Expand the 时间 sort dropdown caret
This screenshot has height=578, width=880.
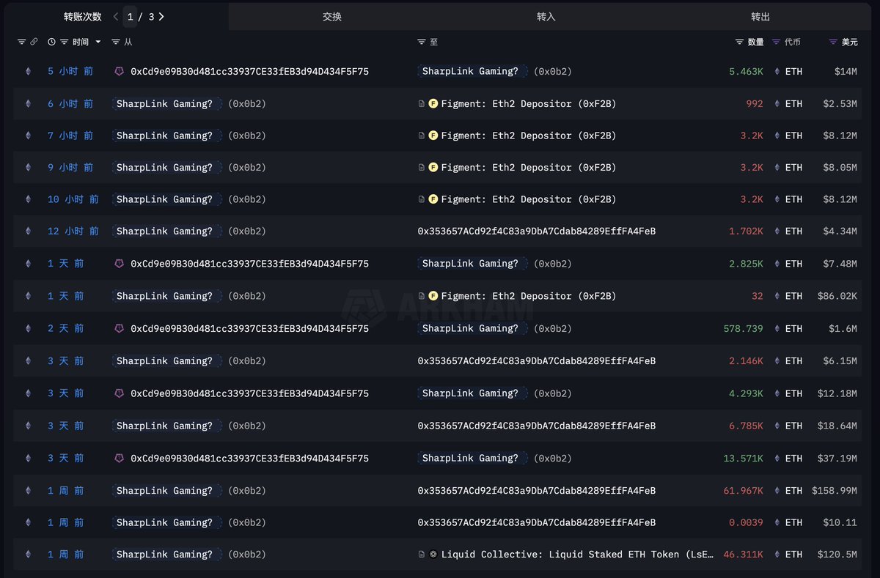98,42
